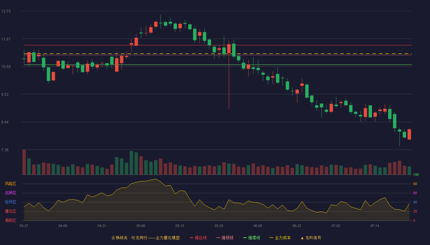Screen dimensions: 430x245
Task: Toggle the 龙吟信号 legend label
Action: (x=313, y=238)
